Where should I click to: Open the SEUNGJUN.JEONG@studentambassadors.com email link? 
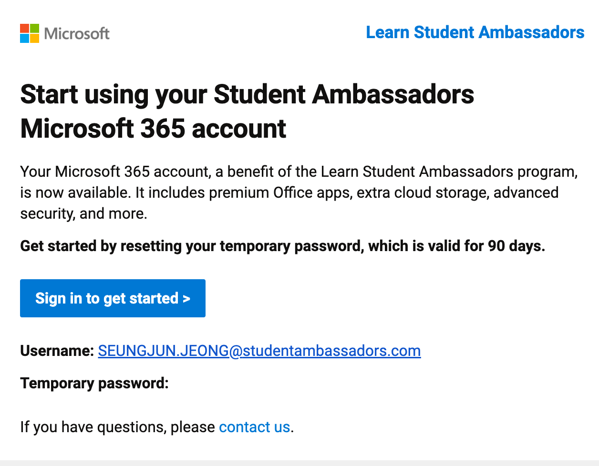259,351
